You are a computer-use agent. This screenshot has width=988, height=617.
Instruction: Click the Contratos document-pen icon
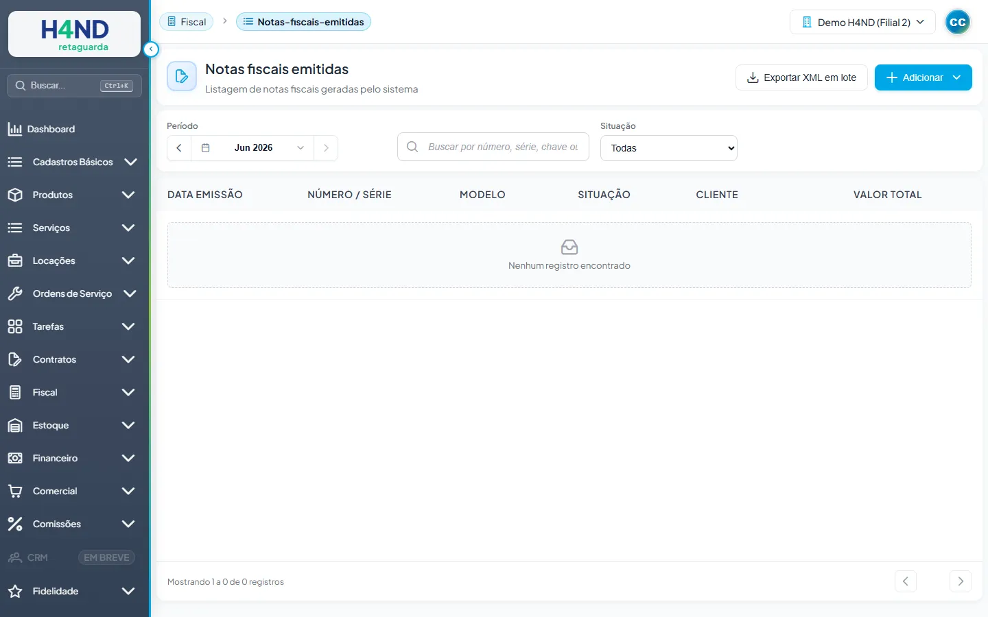coord(15,359)
